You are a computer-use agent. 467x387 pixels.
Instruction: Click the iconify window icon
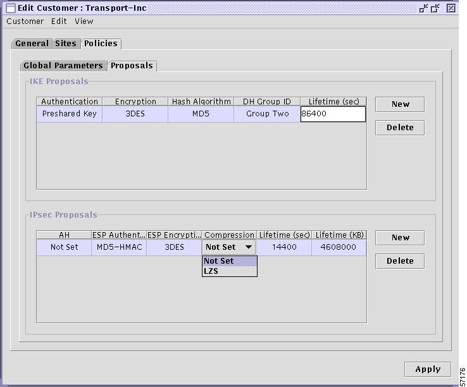(423, 8)
